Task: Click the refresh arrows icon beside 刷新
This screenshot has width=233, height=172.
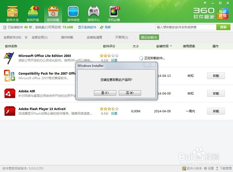Action: 102,27
